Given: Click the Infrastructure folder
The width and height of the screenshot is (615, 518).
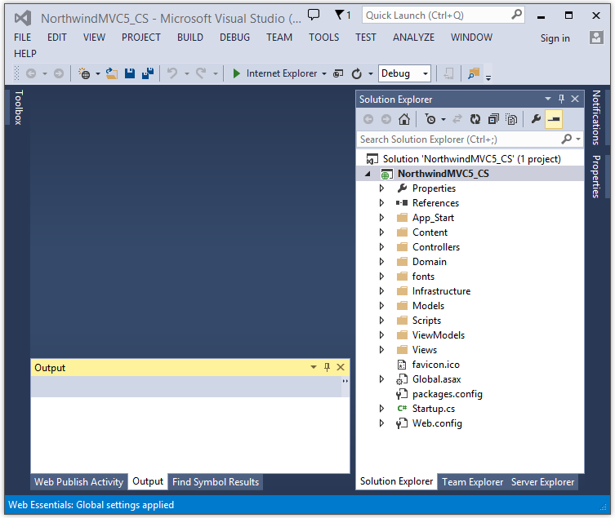Looking at the screenshot, I should (x=441, y=290).
